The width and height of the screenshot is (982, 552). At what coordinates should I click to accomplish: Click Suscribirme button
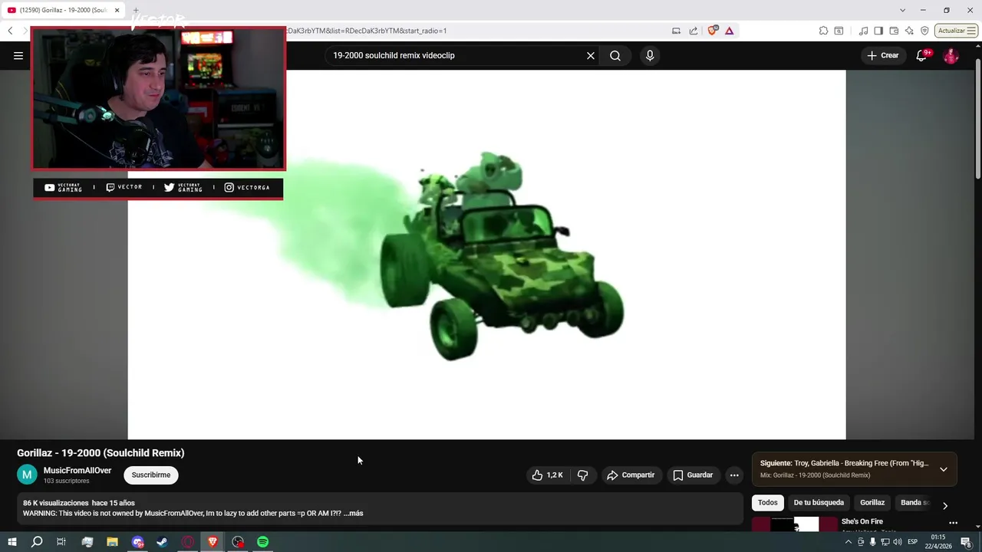(151, 475)
